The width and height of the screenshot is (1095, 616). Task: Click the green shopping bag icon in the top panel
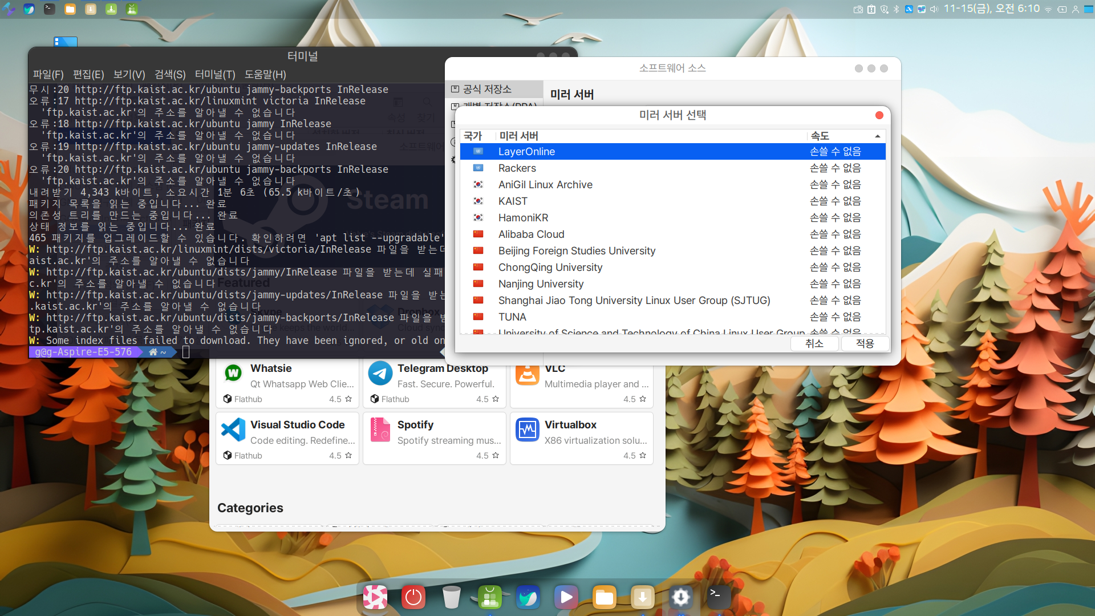[x=132, y=9]
